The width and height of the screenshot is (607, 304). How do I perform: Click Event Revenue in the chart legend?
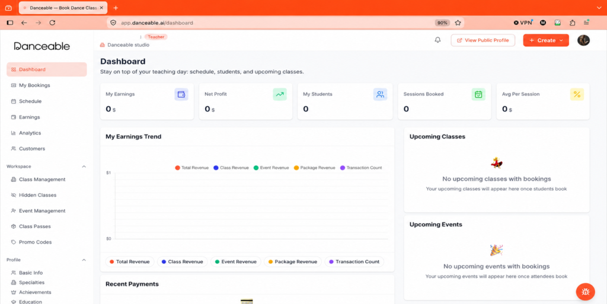(x=271, y=168)
